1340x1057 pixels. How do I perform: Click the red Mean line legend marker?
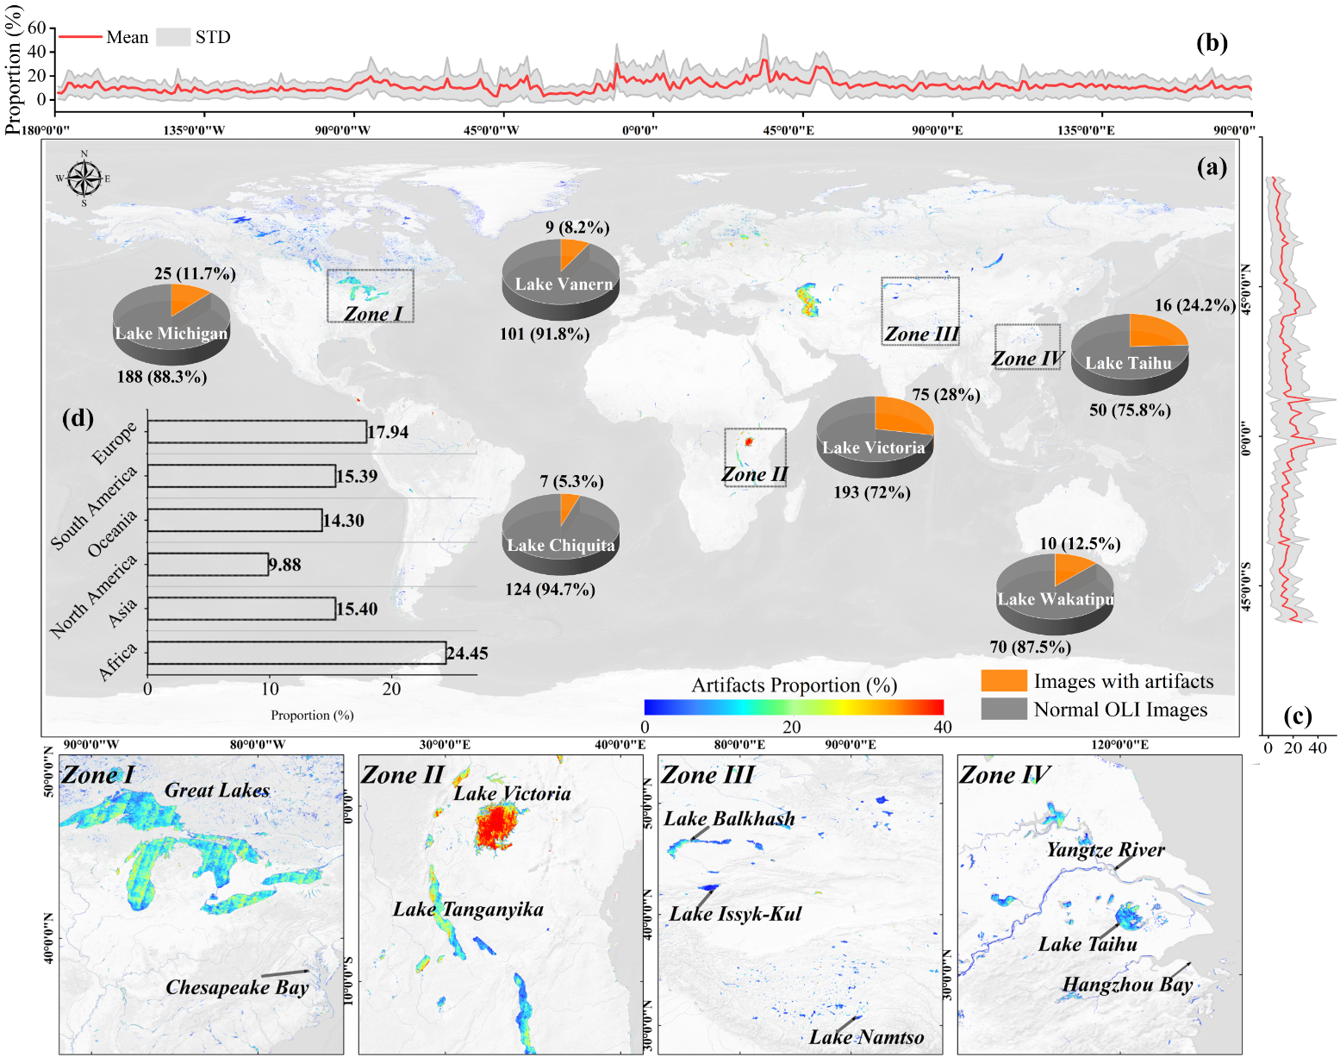[80, 37]
